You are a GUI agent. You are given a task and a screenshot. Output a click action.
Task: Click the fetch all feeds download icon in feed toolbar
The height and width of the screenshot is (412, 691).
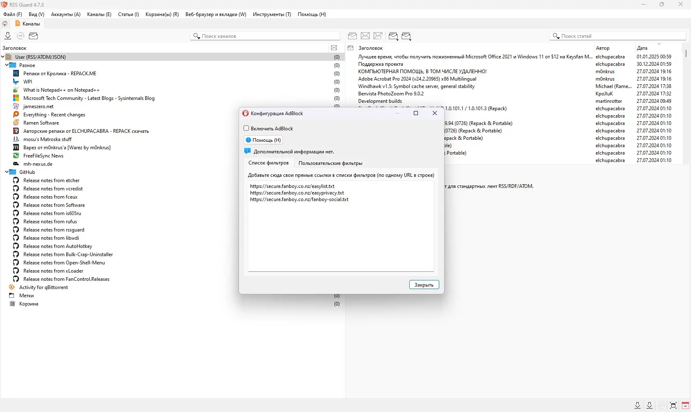click(8, 36)
